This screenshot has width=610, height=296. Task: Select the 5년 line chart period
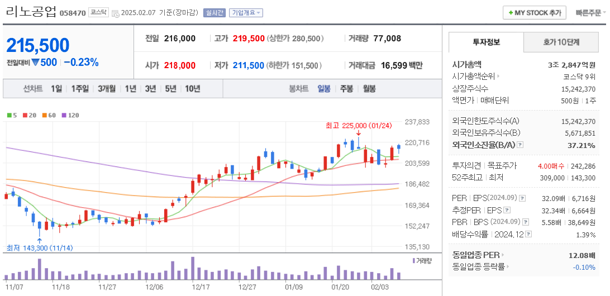coord(170,89)
